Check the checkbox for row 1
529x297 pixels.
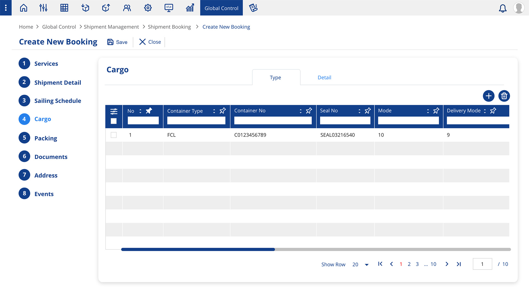(114, 135)
